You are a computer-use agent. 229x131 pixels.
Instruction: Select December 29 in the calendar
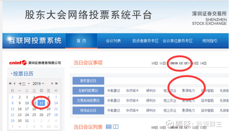[x=13, y=121]
